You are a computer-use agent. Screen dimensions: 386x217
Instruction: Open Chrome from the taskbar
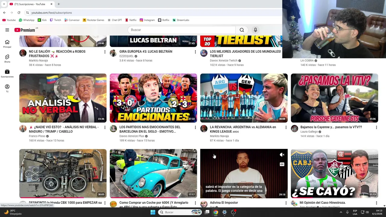coord(216,212)
